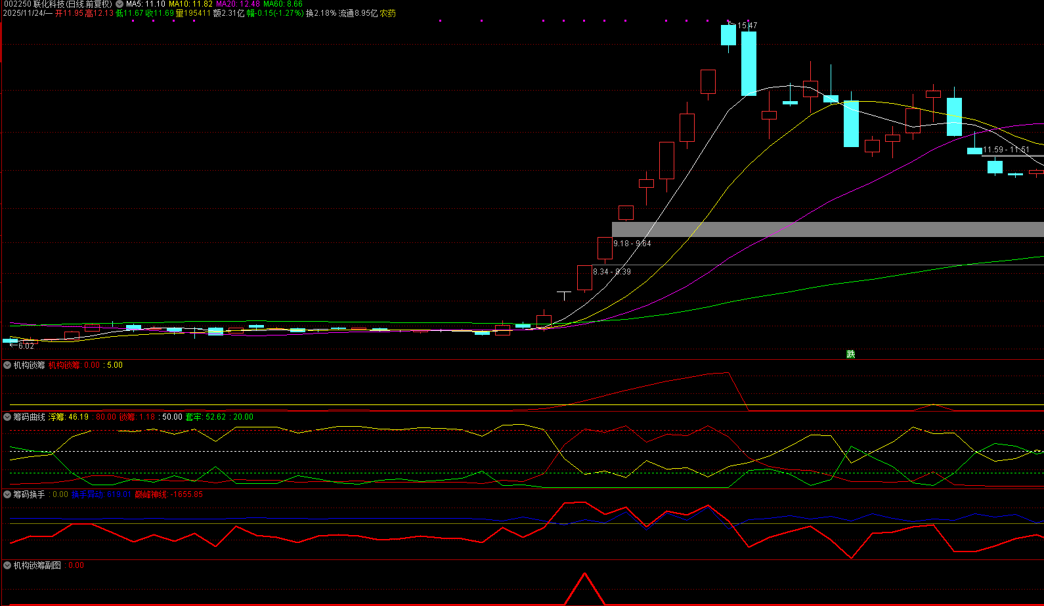
Task: Click the 筹码换手 panel arrow icon
Action: coord(7,494)
